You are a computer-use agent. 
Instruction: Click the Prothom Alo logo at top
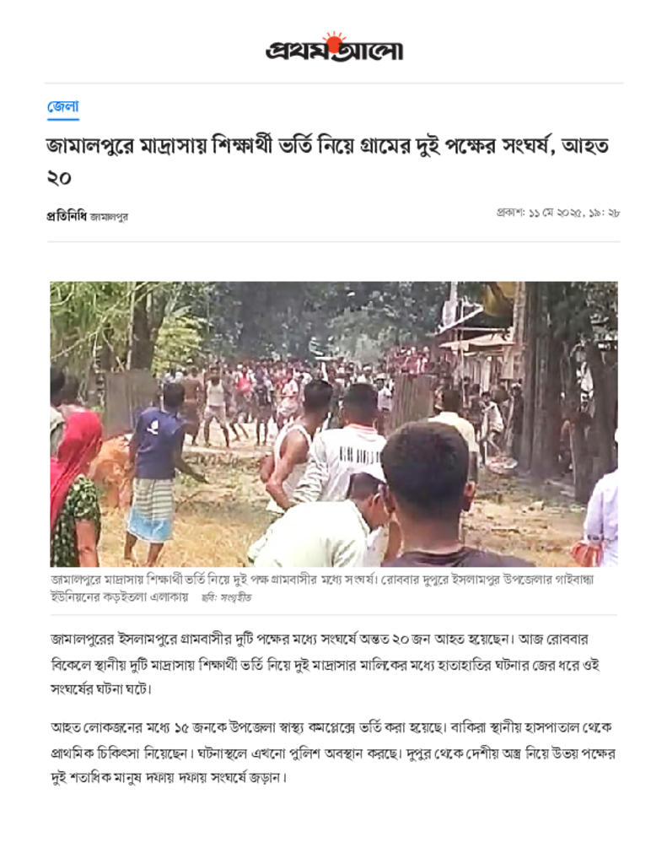pyautogui.click(x=334, y=47)
